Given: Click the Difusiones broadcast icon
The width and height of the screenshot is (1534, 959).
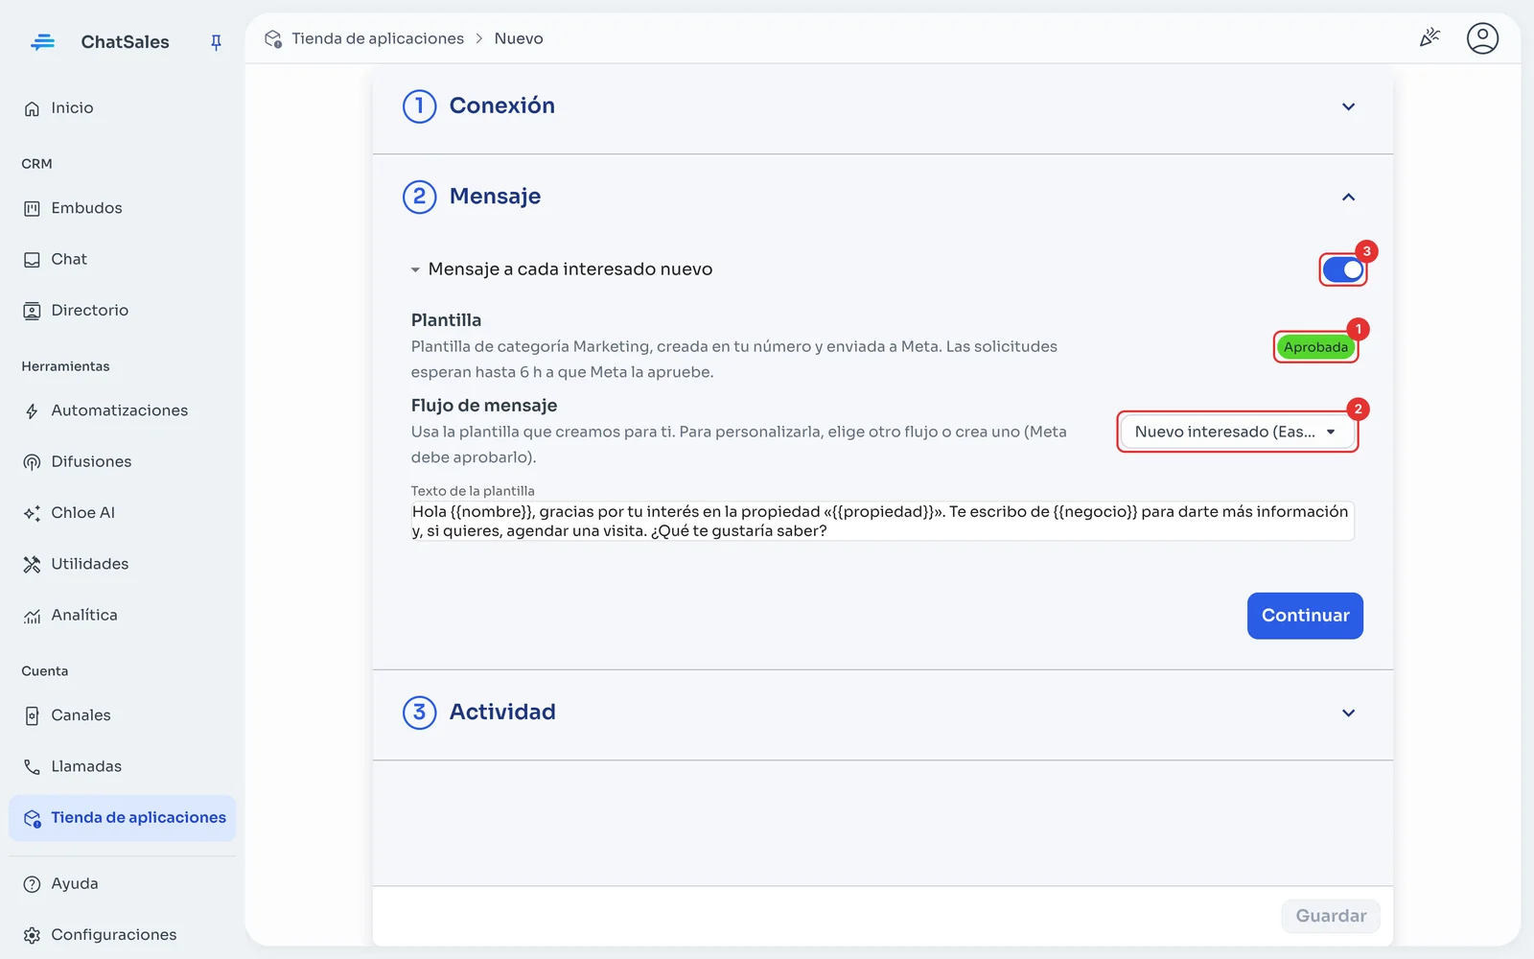Looking at the screenshot, I should click(32, 462).
